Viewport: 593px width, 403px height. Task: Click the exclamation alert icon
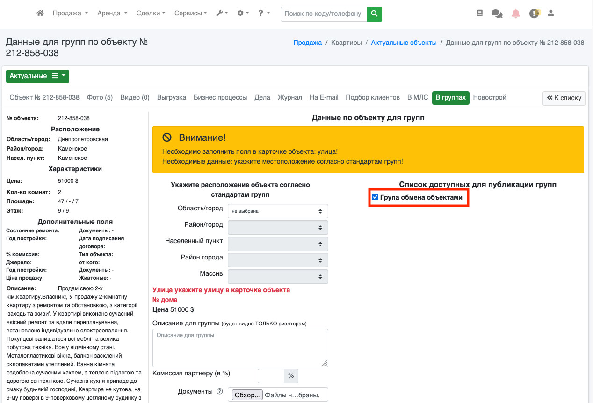tap(534, 14)
